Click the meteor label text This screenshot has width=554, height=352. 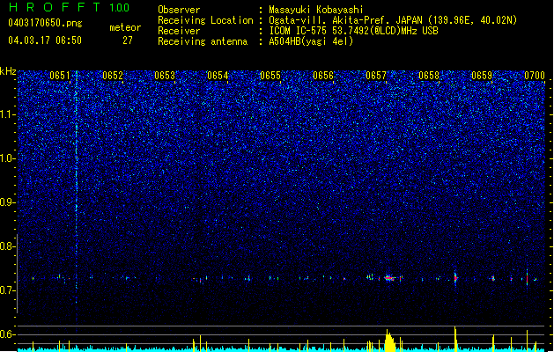125,27
